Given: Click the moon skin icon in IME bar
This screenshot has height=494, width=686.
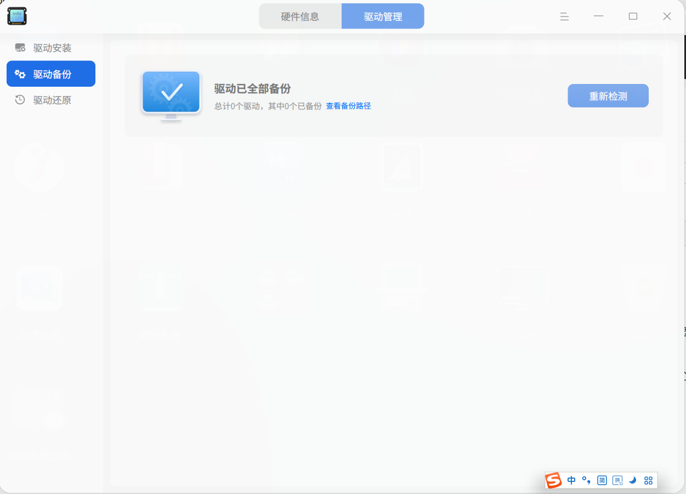Looking at the screenshot, I should click(x=633, y=480).
